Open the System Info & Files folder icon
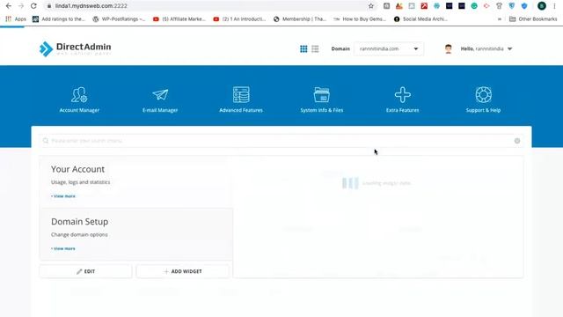 (322, 94)
